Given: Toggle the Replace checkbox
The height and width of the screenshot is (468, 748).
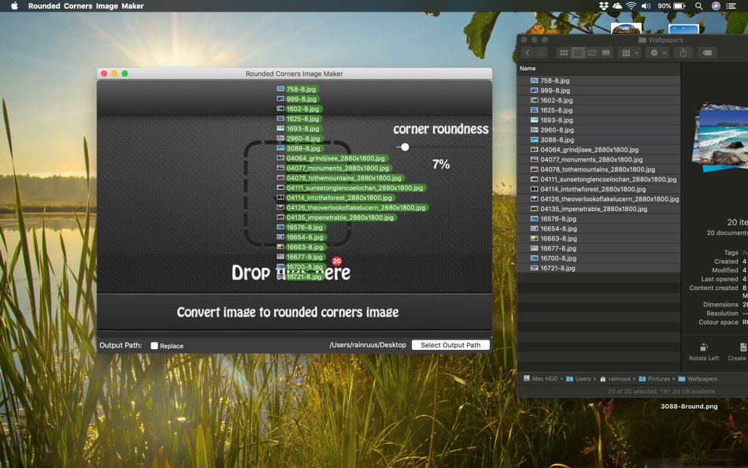Looking at the screenshot, I should pos(154,346).
